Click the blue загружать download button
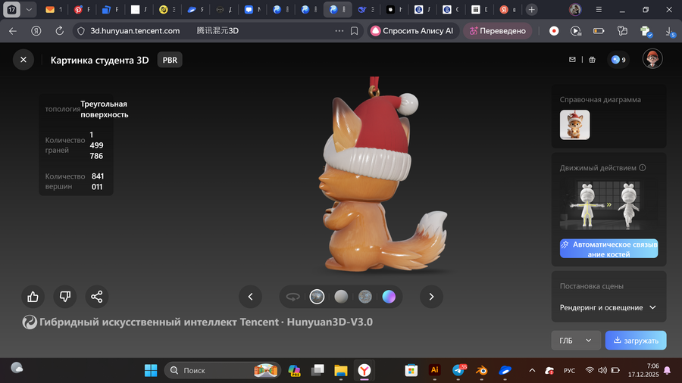682x383 pixels. coord(635,341)
